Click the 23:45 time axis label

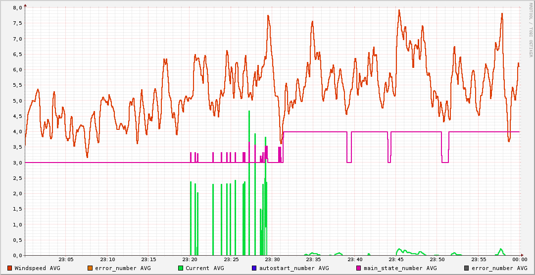click(396, 260)
